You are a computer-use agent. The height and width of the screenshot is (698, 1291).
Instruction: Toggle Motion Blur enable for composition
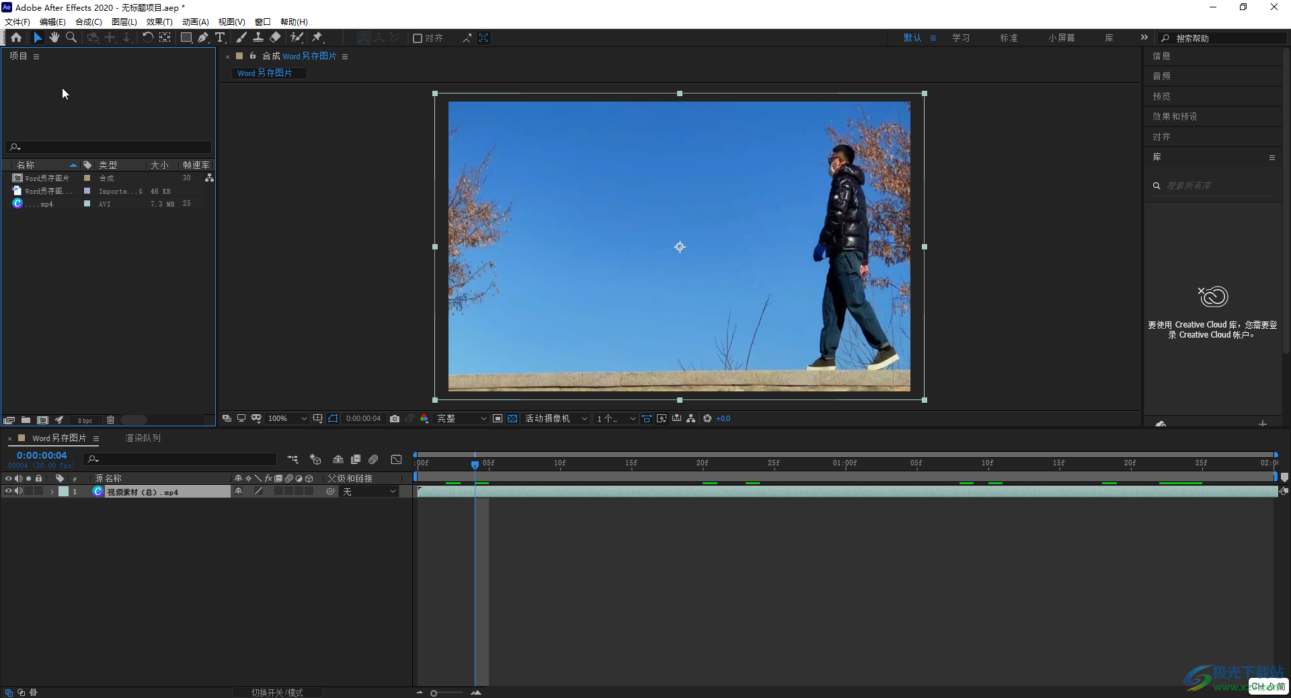373,459
